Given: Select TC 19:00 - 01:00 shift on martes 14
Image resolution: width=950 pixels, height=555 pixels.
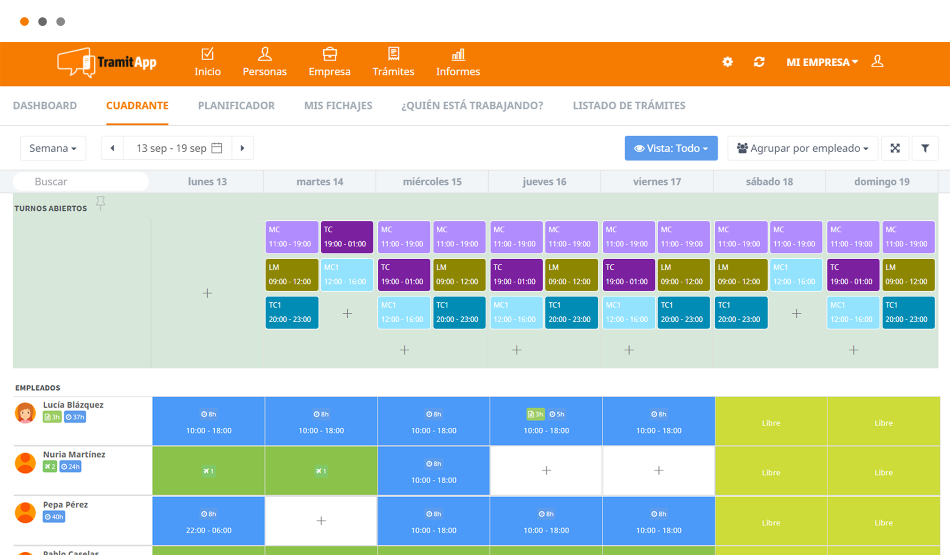Looking at the screenshot, I should point(347,237).
